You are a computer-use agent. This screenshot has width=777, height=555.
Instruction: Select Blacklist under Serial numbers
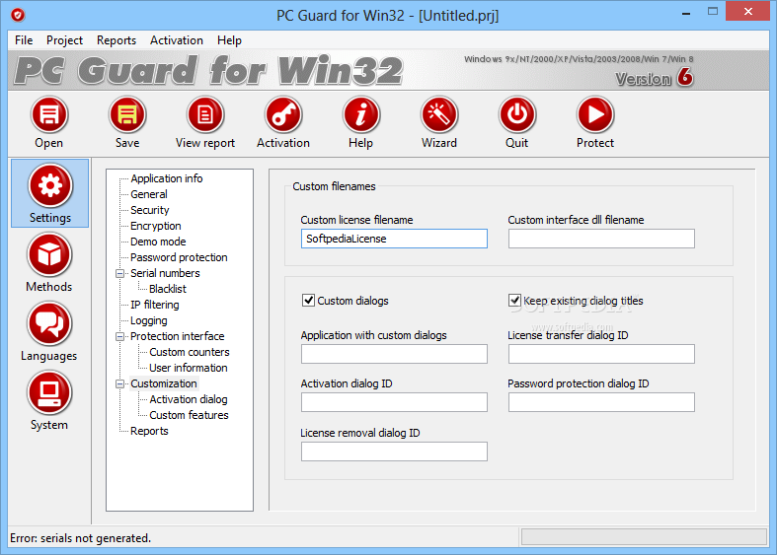[x=168, y=289]
